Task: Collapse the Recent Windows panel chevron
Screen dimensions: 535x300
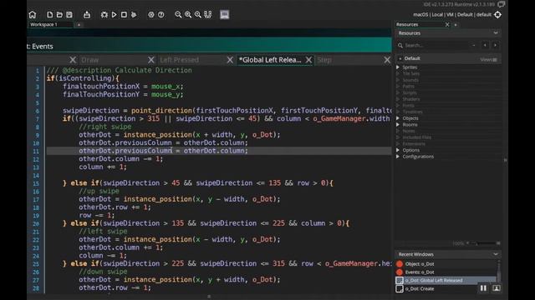Action: point(496,254)
